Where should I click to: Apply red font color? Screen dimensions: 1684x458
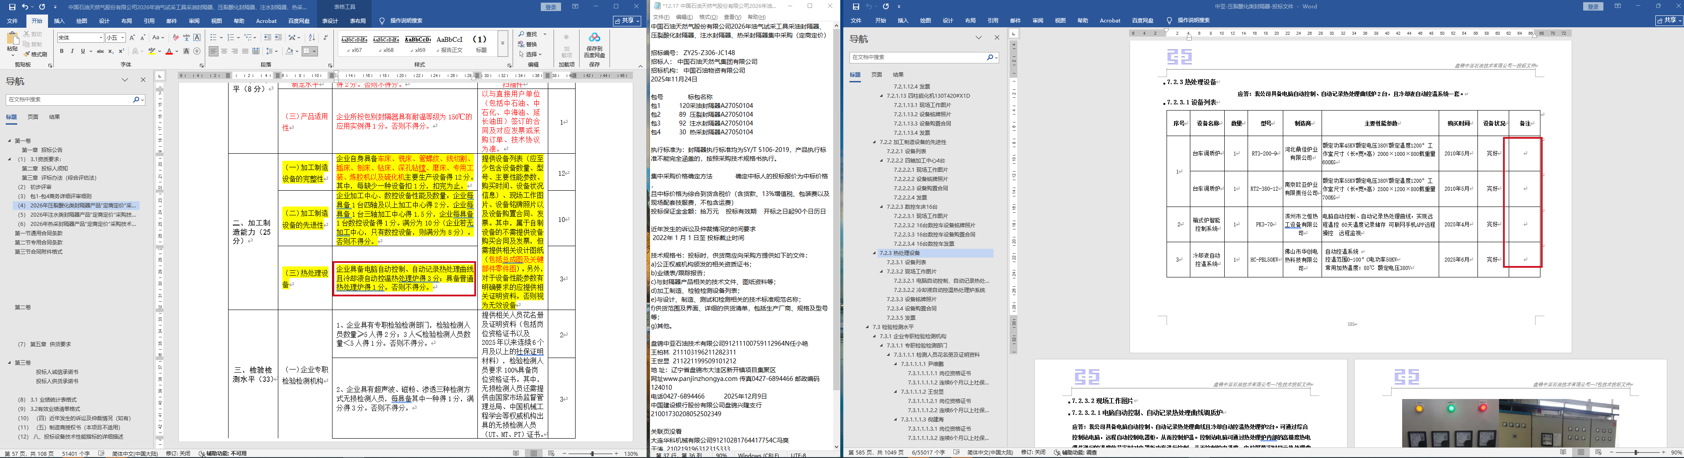coord(169,51)
